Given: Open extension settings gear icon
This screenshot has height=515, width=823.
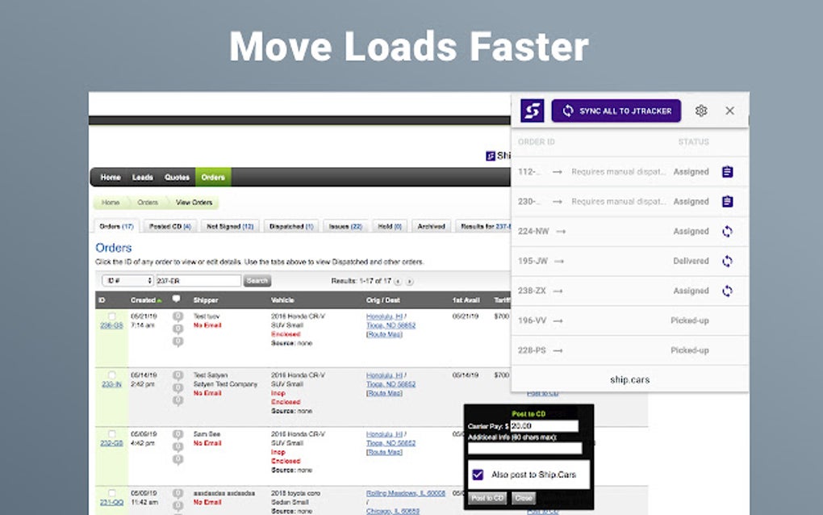Looking at the screenshot, I should 700,111.
